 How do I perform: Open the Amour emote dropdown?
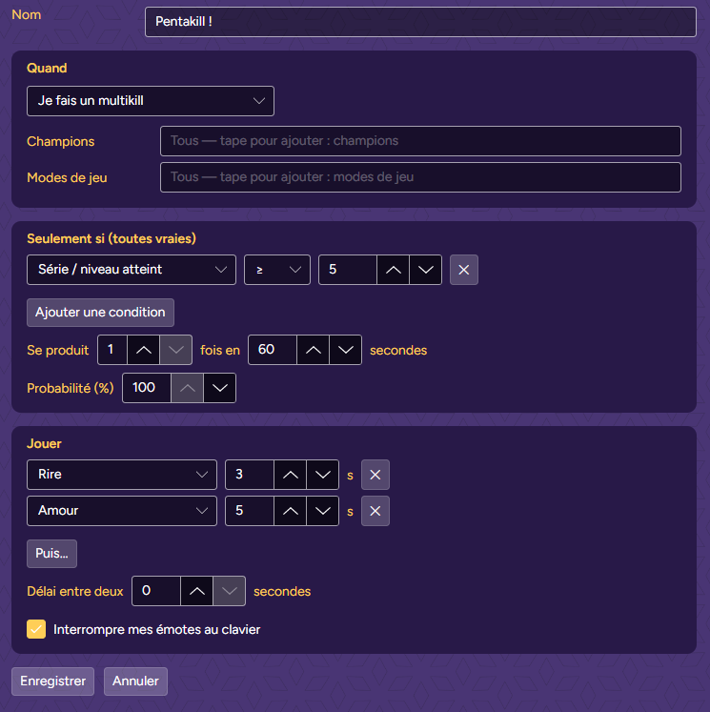122,511
